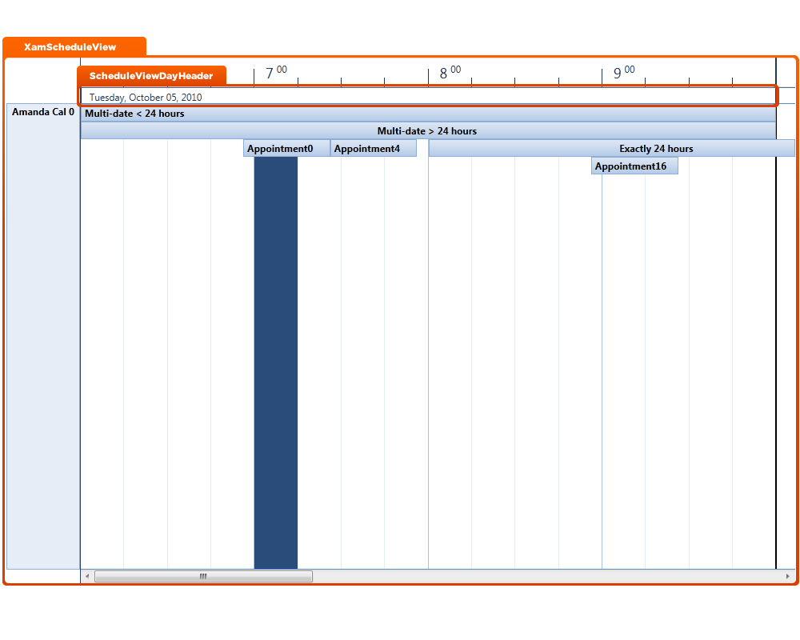
Task: Select the Appointment16 entry
Action: click(x=634, y=166)
